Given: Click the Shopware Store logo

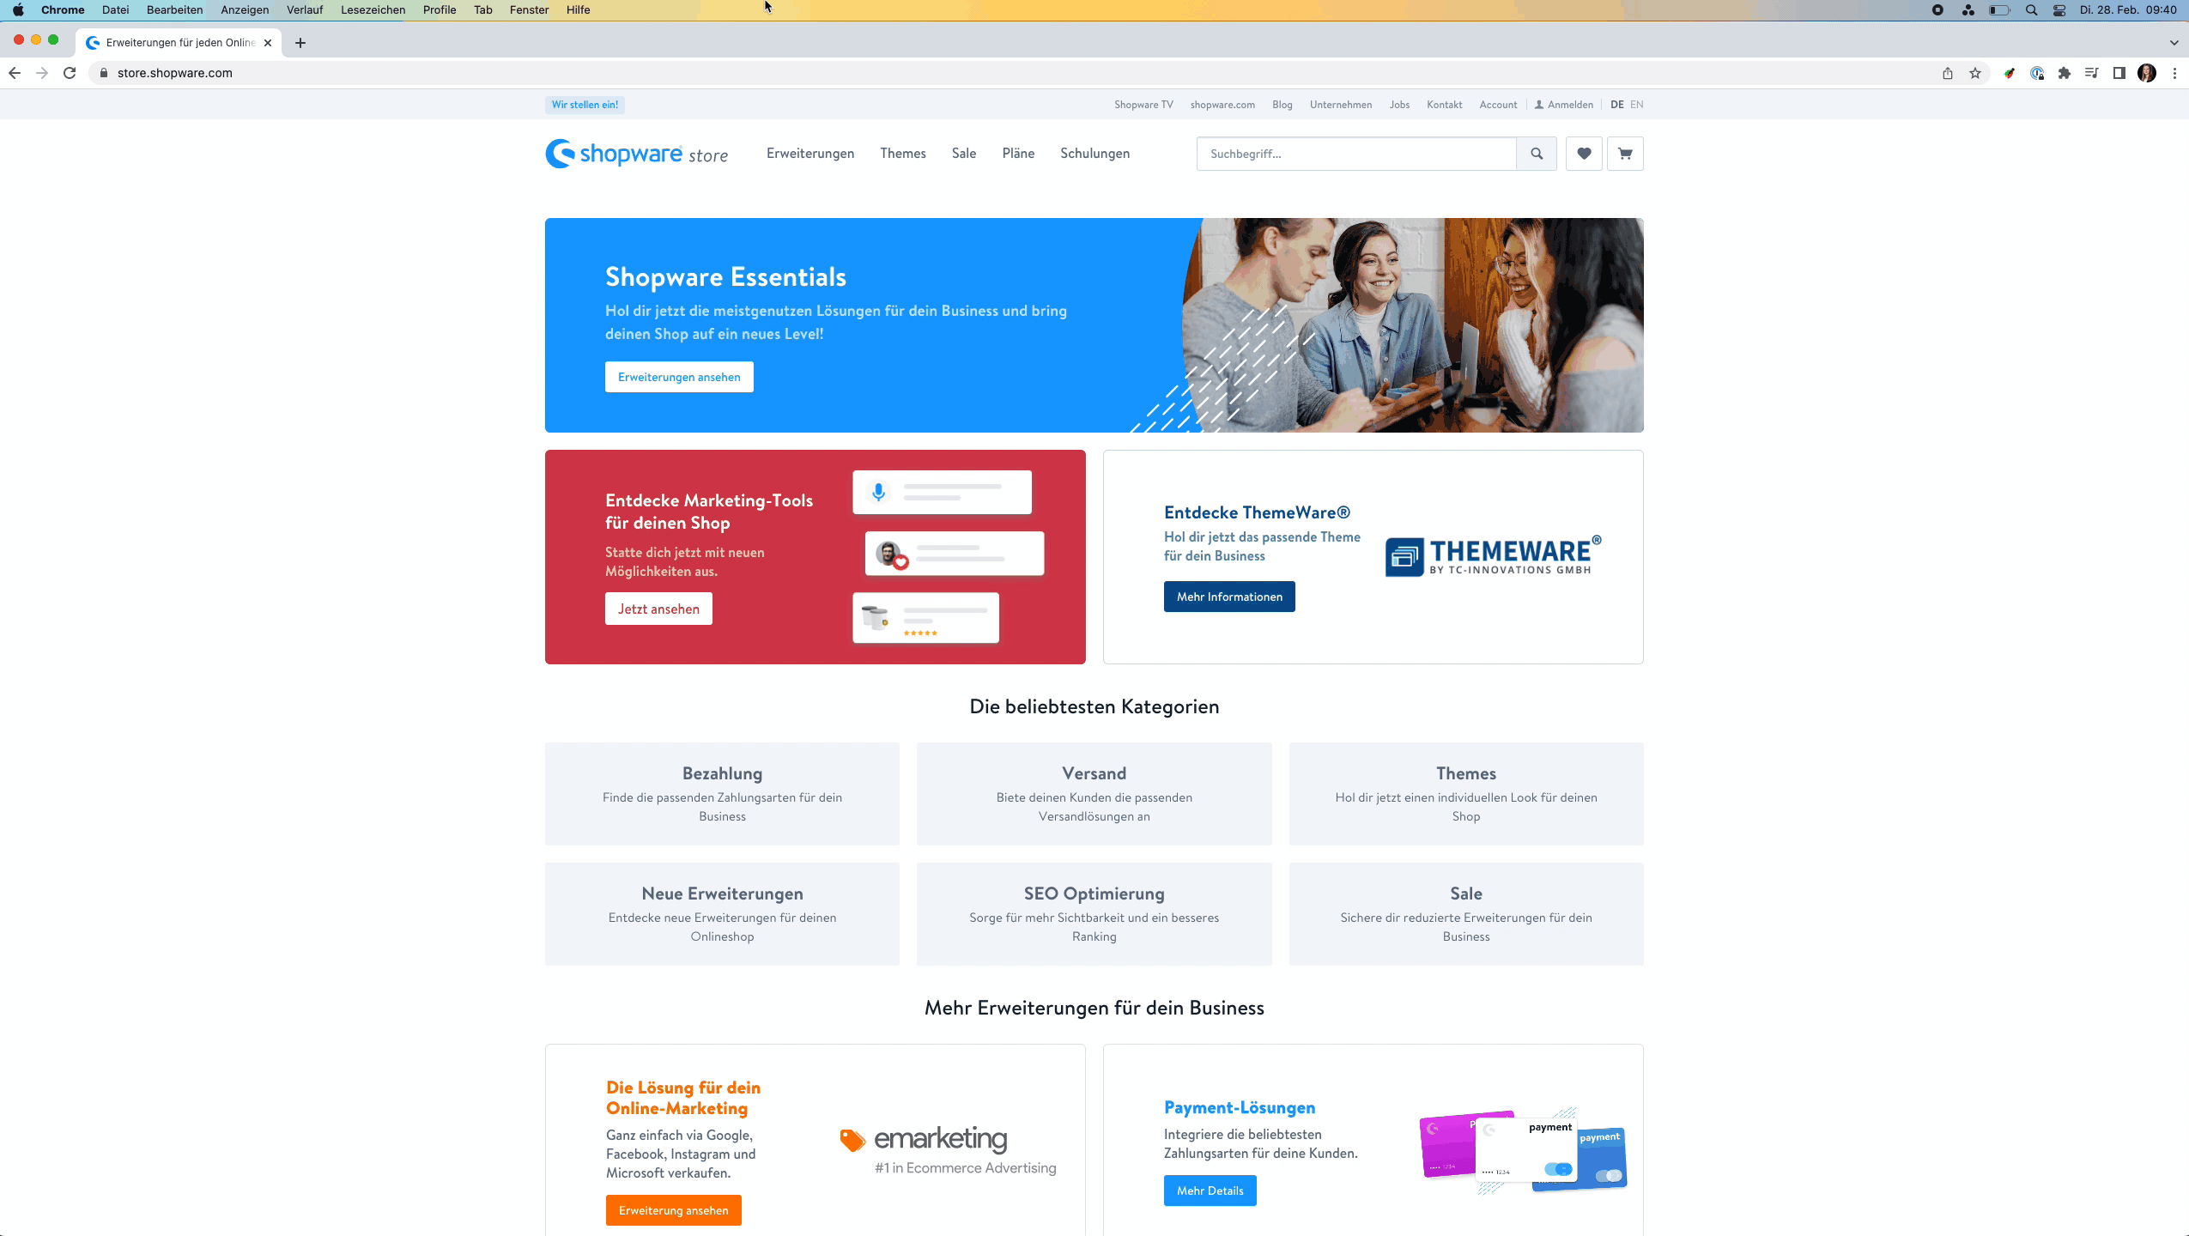Looking at the screenshot, I should [638, 154].
